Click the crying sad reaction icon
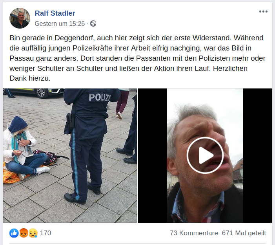The width and height of the screenshot is (275, 245). point(33,233)
